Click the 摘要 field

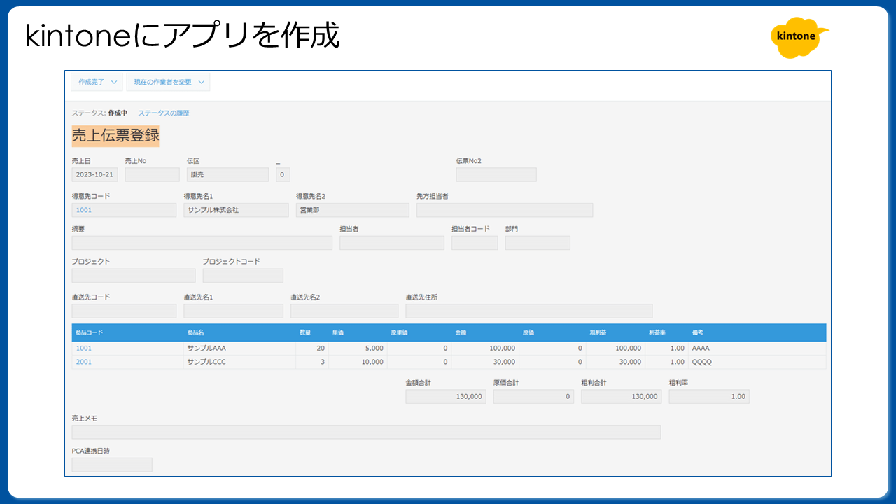202,243
